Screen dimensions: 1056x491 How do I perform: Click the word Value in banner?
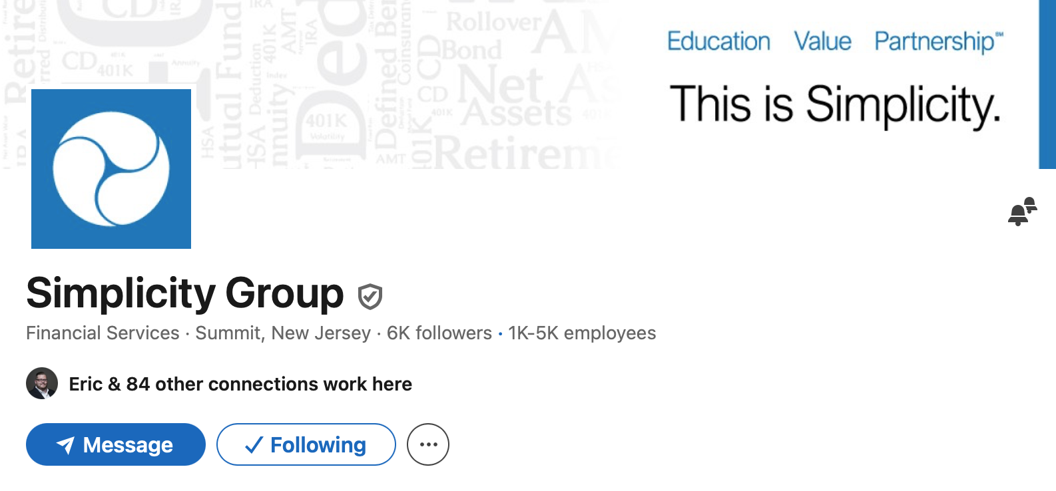(x=822, y=41)
